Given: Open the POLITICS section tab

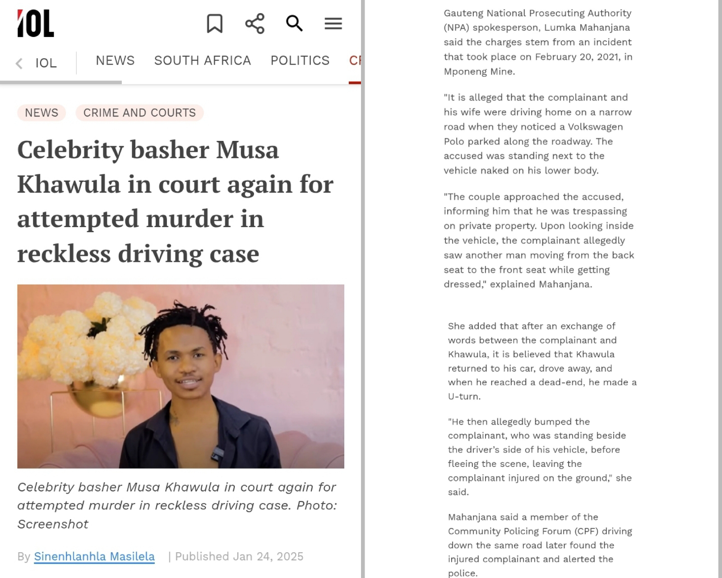Looking at the screenshot, I should click(x=300, y=61).
